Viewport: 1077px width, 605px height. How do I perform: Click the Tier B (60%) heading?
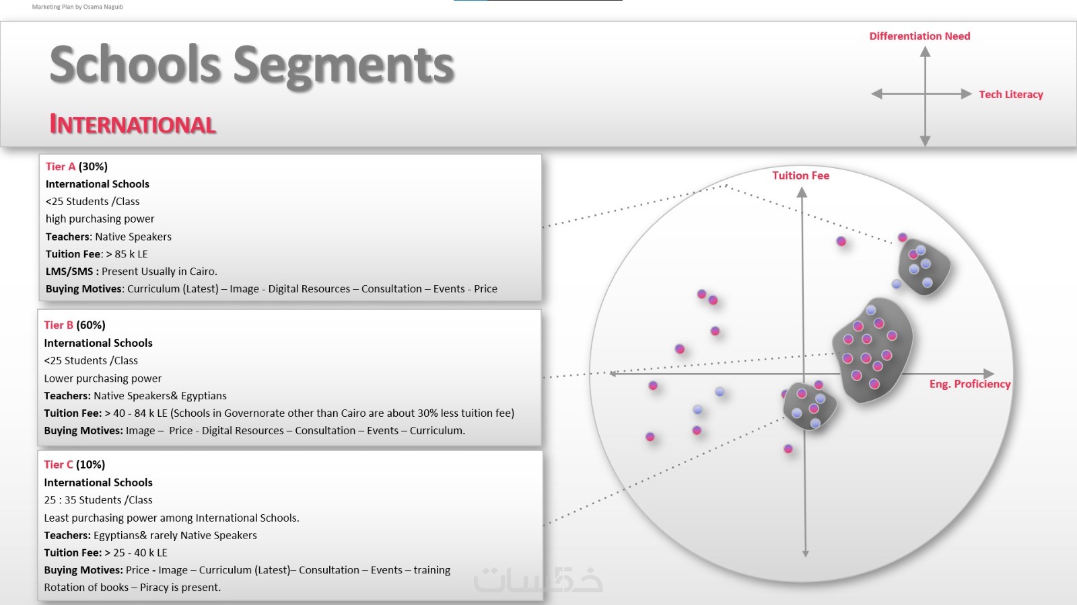click(x=75, y=325)
